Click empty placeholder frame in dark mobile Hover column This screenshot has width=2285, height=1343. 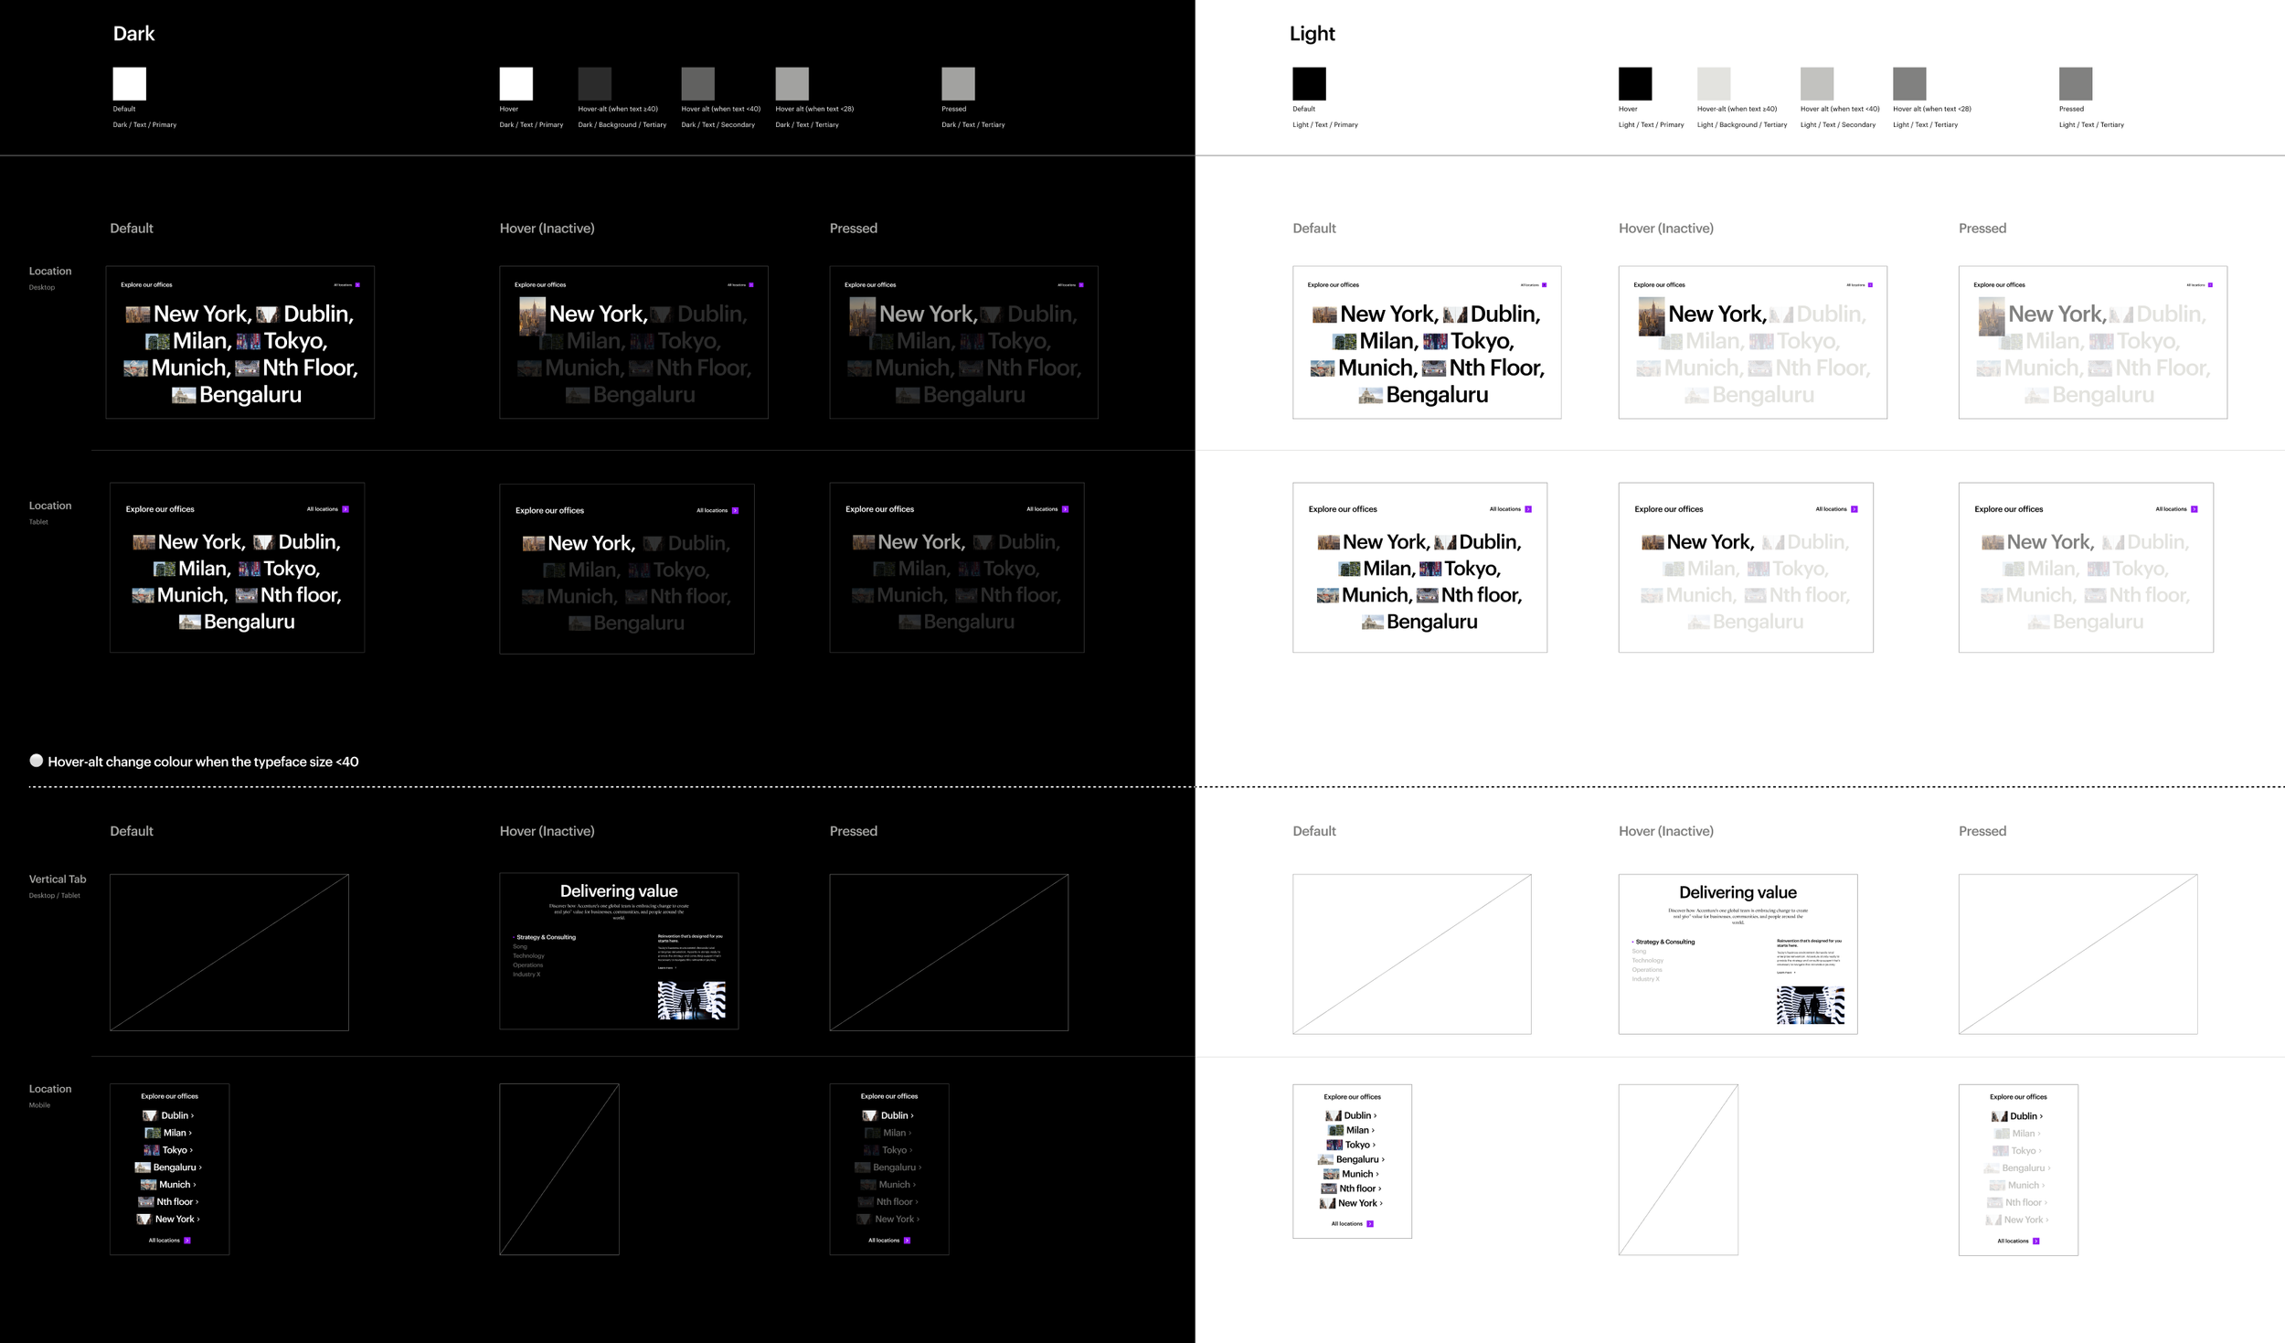pos(559,1169)
